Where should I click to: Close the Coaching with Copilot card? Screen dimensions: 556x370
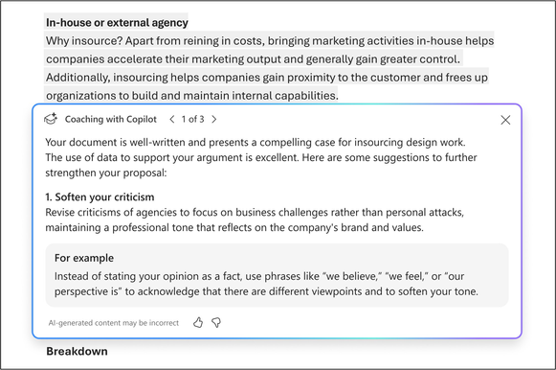[505, 120]
